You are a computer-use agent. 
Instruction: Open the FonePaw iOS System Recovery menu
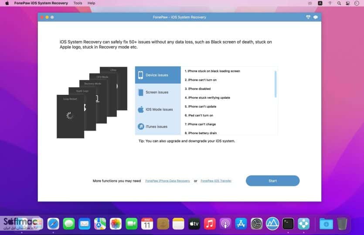[41, 3]
